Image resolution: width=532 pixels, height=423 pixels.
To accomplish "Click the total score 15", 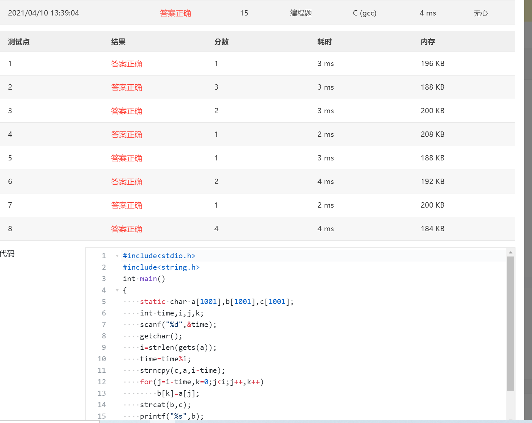I will [x=244, y=13].
